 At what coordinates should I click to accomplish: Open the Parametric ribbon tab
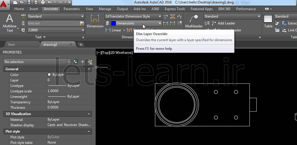72,9
